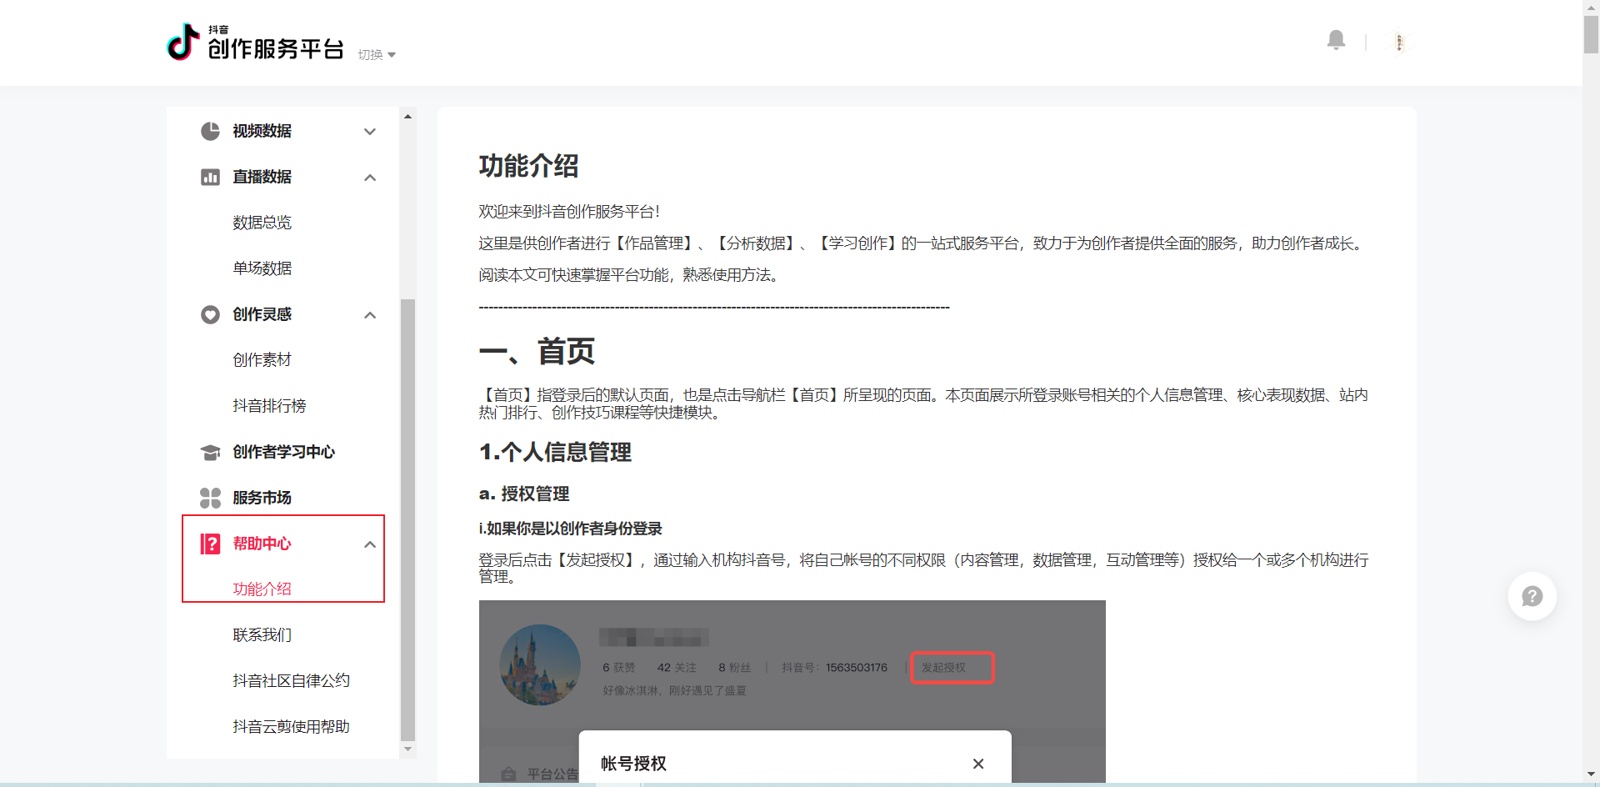
Task: Go to 抖音排行榜 page
Action: click(269, 406)
